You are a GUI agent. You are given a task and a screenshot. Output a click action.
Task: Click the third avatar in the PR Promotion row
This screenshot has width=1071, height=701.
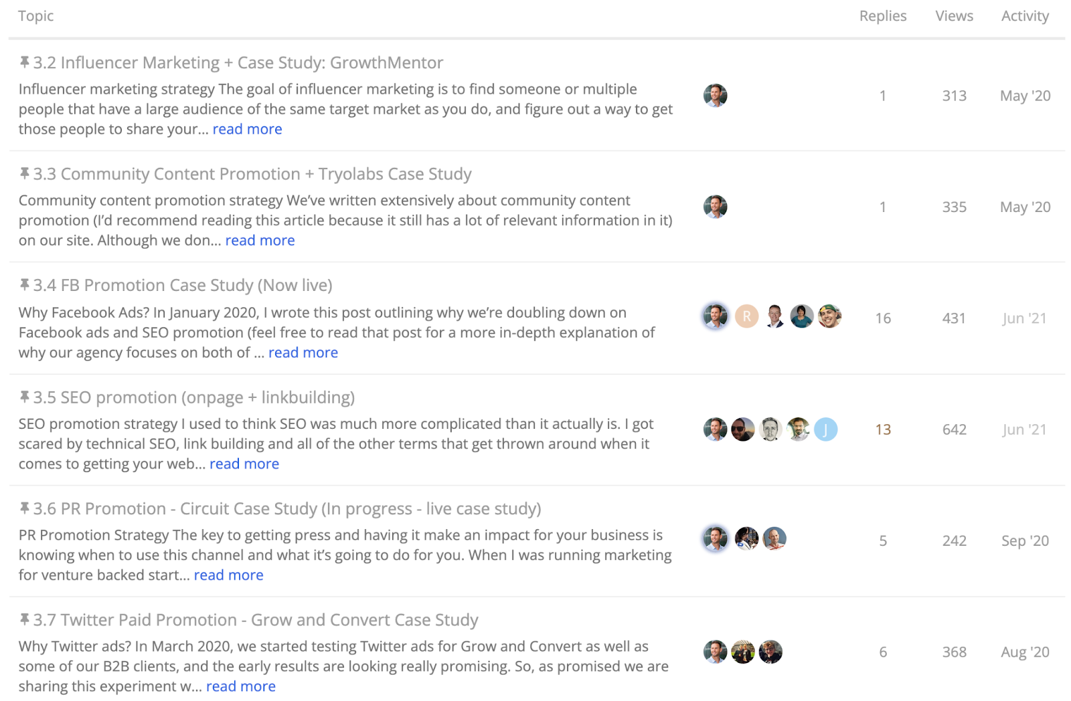coord(774,538)
